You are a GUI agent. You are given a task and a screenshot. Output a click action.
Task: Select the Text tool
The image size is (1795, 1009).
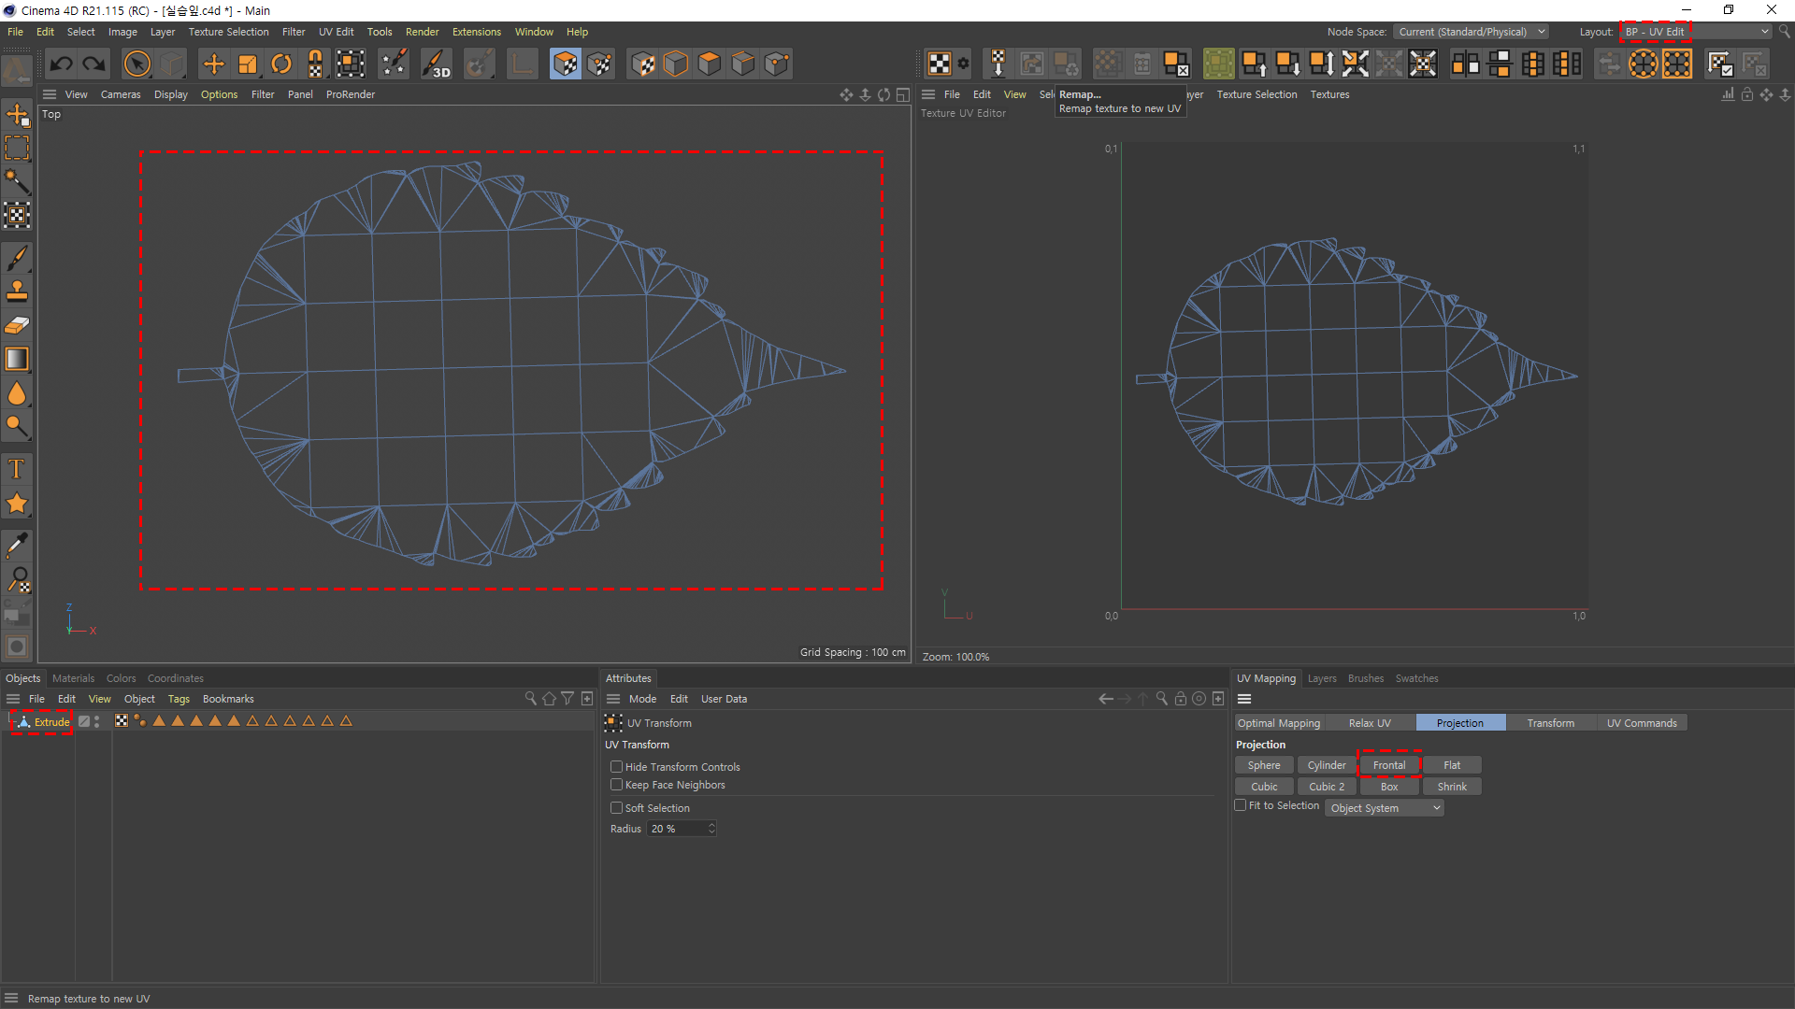click(17, 469)
